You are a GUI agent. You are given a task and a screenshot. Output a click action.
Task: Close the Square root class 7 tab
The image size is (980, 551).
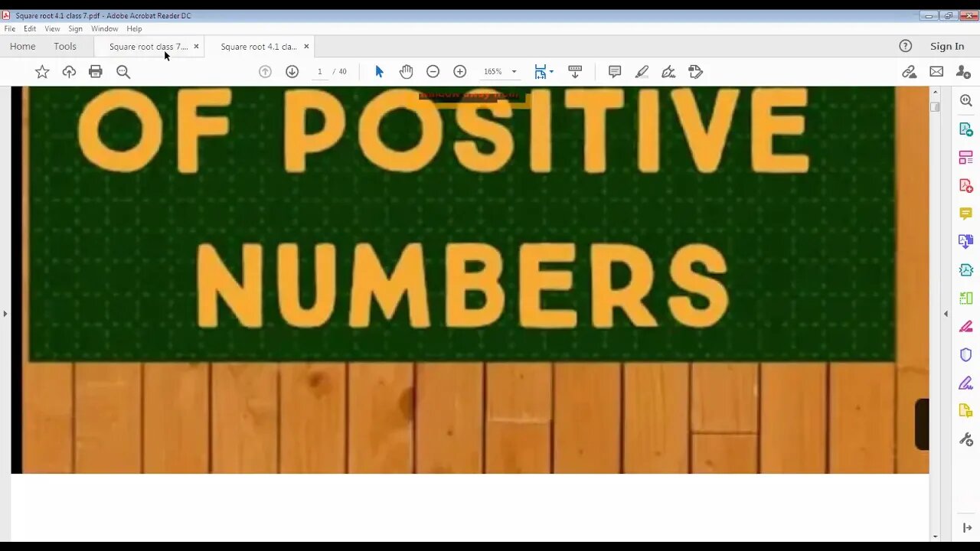click(196, 47)
